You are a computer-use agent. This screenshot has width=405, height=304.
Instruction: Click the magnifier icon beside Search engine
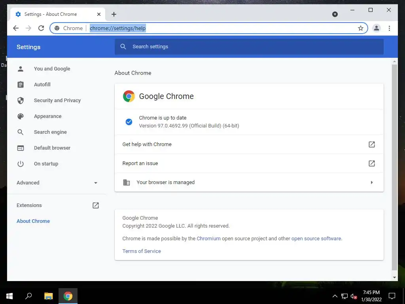[21, 132]
